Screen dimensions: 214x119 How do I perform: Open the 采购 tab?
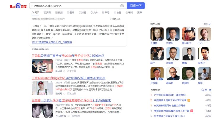tap(129, 12)
